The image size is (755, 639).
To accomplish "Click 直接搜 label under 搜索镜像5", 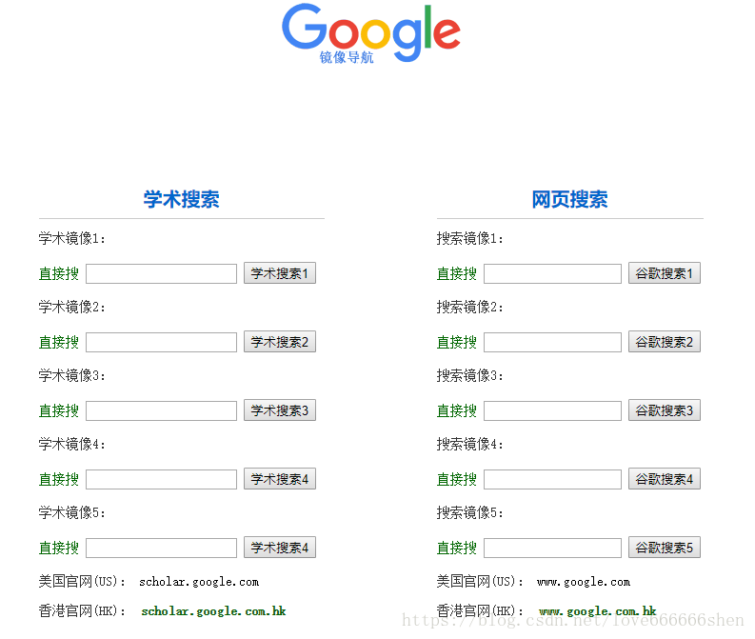I will [x=456, y=548].
